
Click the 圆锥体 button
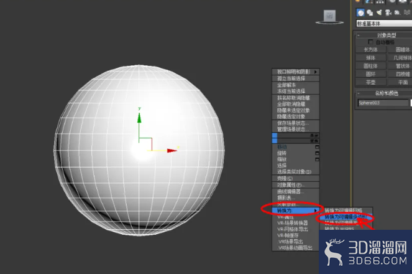pos(400,50)
